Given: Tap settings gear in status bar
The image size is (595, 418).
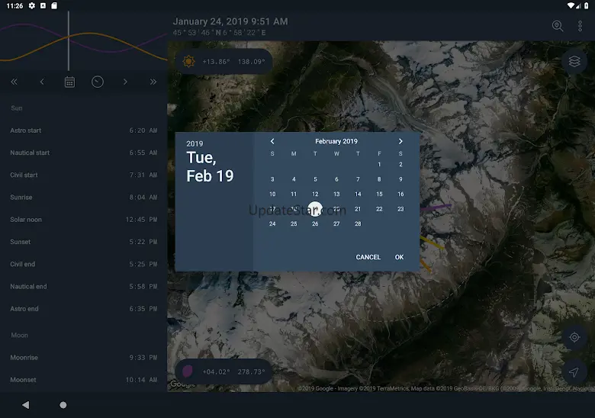Looking at the screenshot, I should tap(32, 5).
